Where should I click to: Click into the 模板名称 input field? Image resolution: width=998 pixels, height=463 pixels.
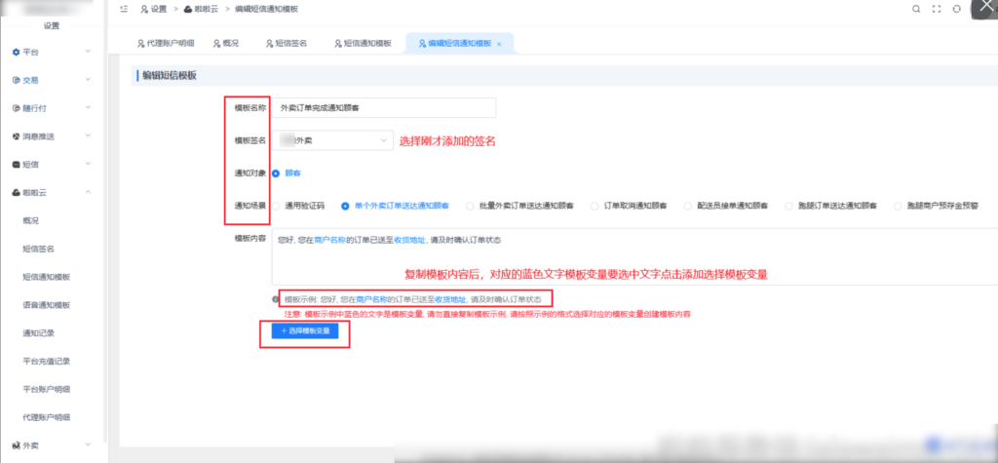tap(384, 107)
